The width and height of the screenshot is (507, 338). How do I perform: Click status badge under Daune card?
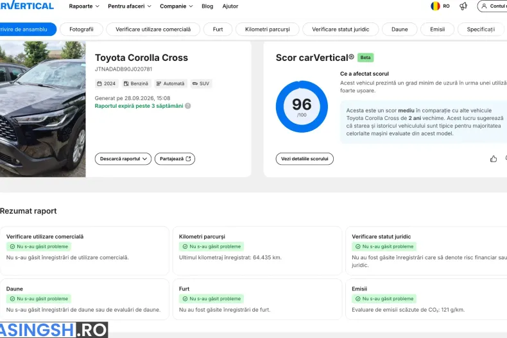tap(39, 299)
